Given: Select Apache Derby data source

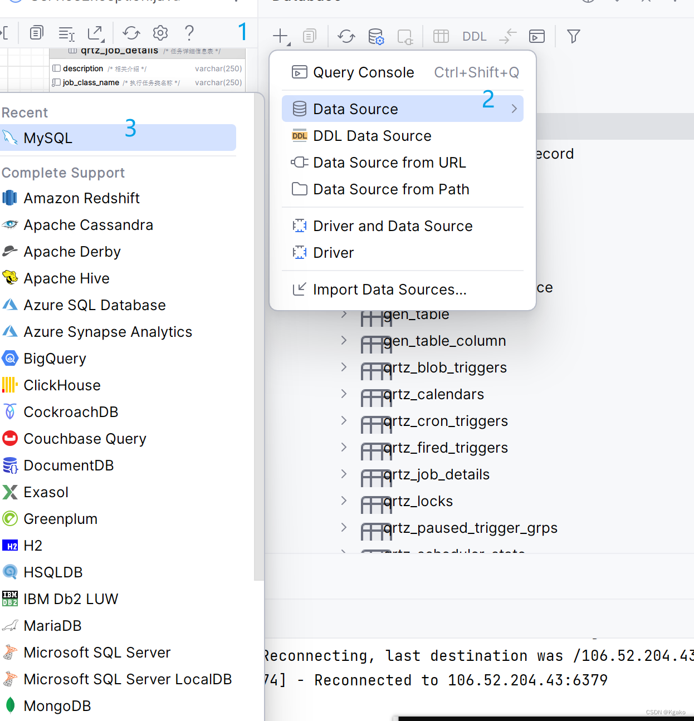Looking at the screenshot, I should pyautogui.click(x=117, y=252).
